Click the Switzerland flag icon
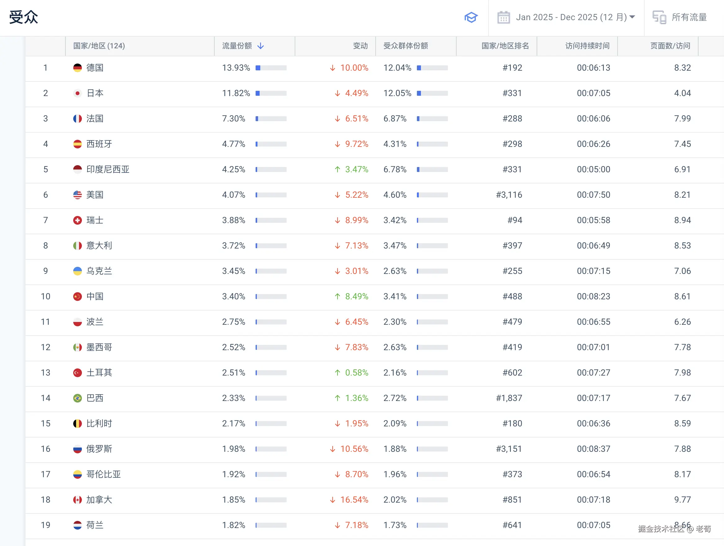 pyautogui.click(x=77, y=220)
